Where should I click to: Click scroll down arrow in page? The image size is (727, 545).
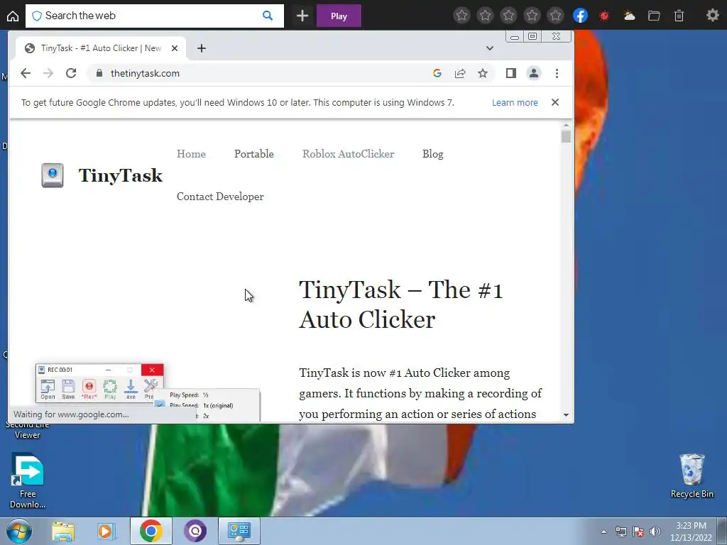tap(566, 414)
